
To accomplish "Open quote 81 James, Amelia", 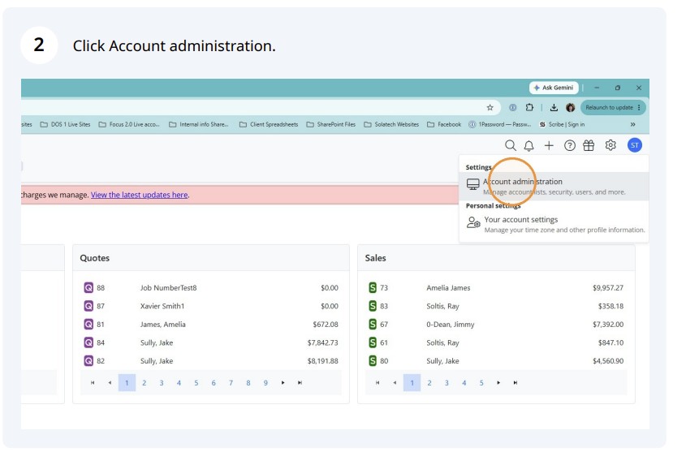I will tap(211, 325).
